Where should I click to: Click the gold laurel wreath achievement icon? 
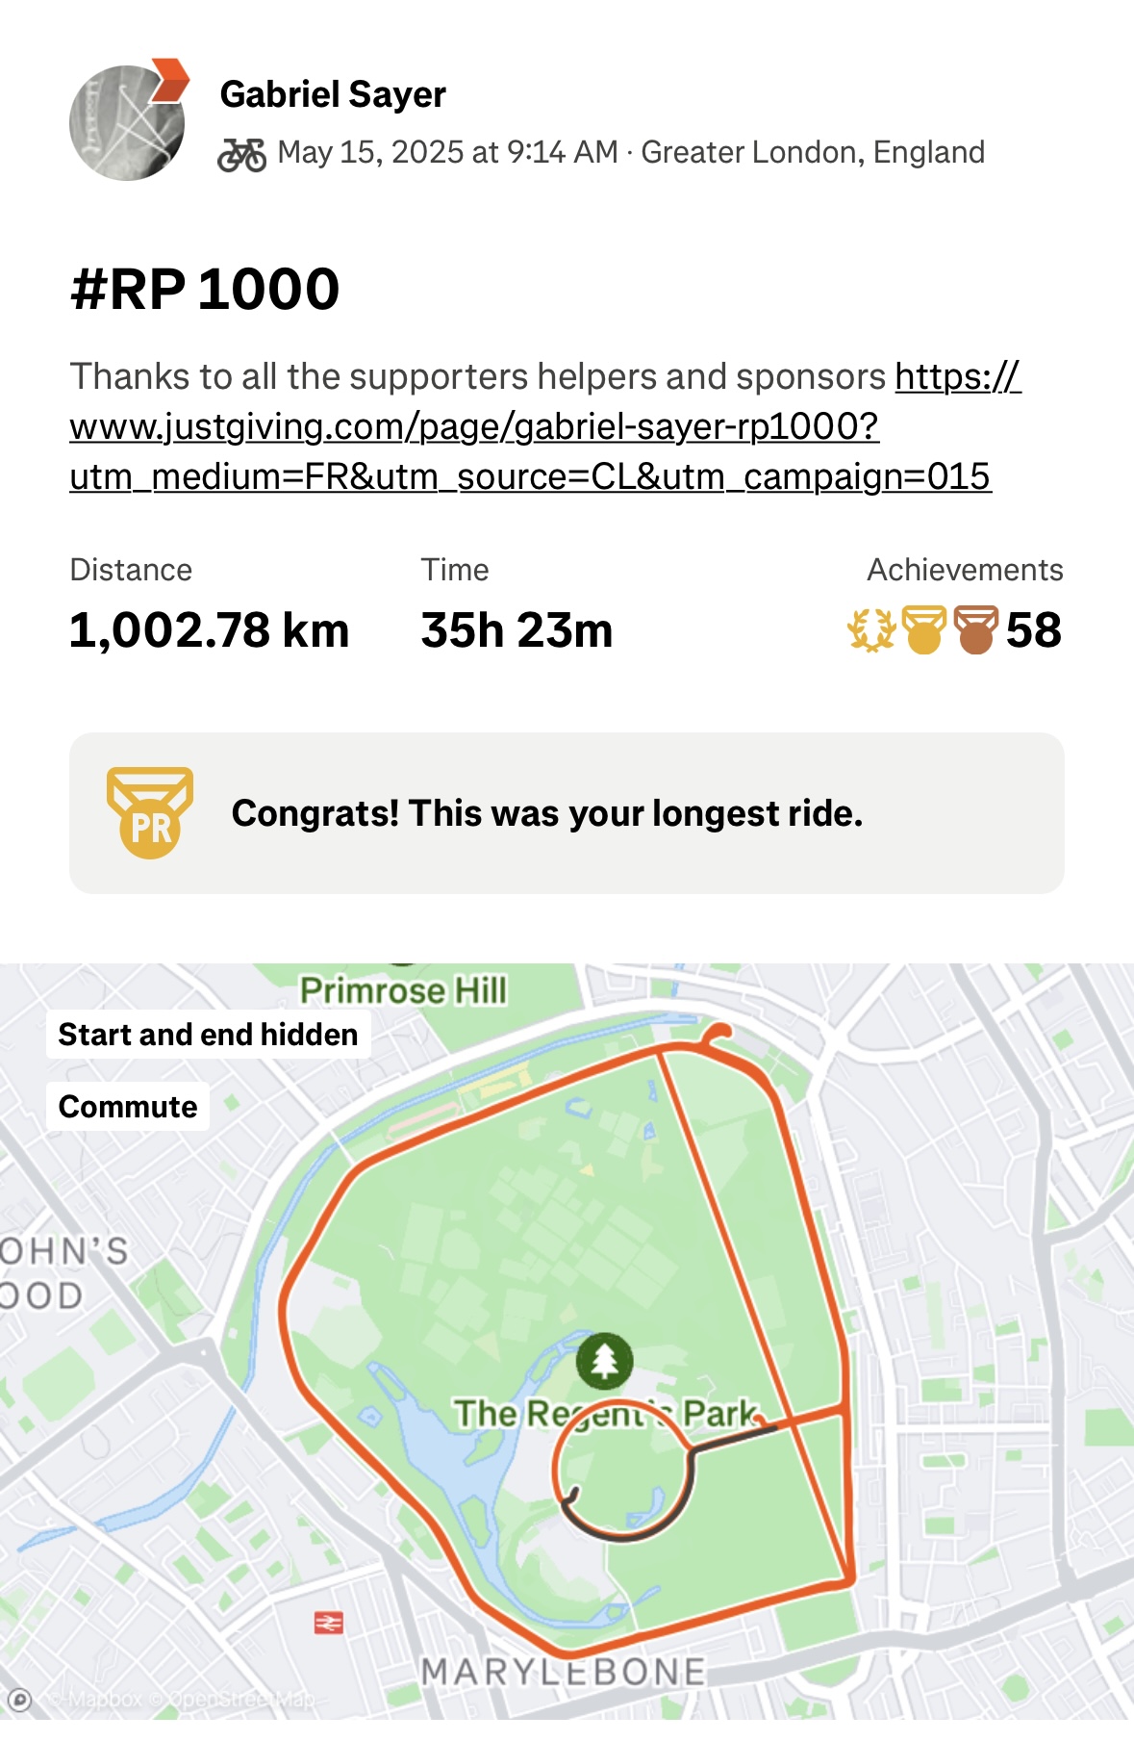click(870, 630)
